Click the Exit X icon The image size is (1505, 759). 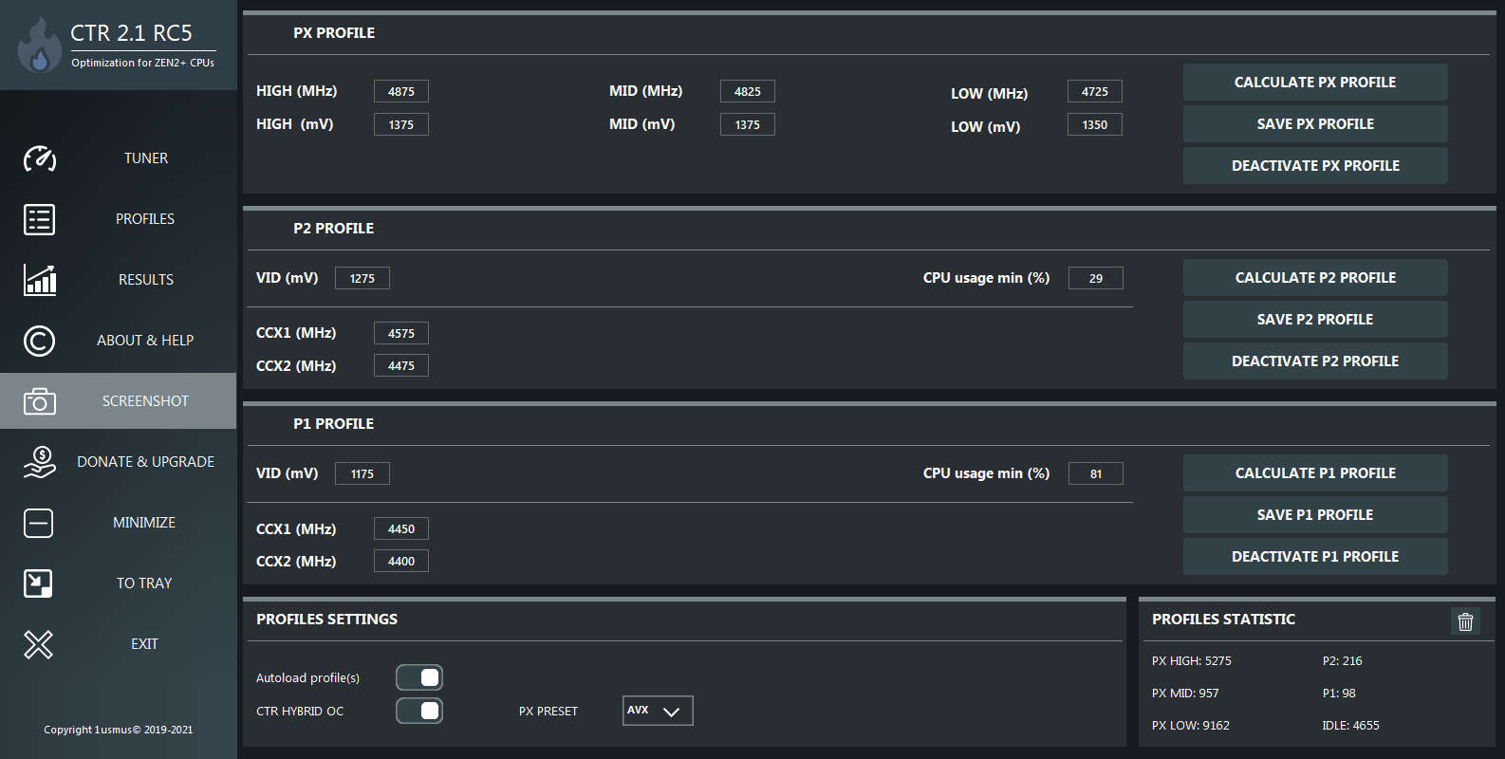pyautogui.click(x=39, y=644)
